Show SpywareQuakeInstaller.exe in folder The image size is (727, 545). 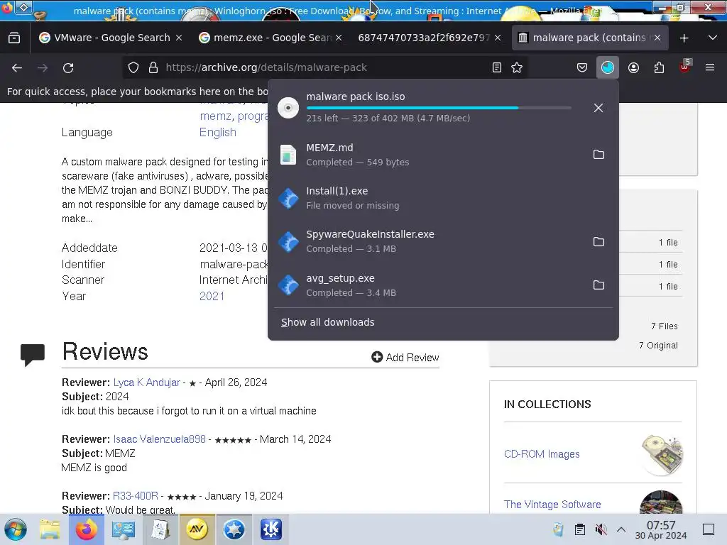pos(598,241)
